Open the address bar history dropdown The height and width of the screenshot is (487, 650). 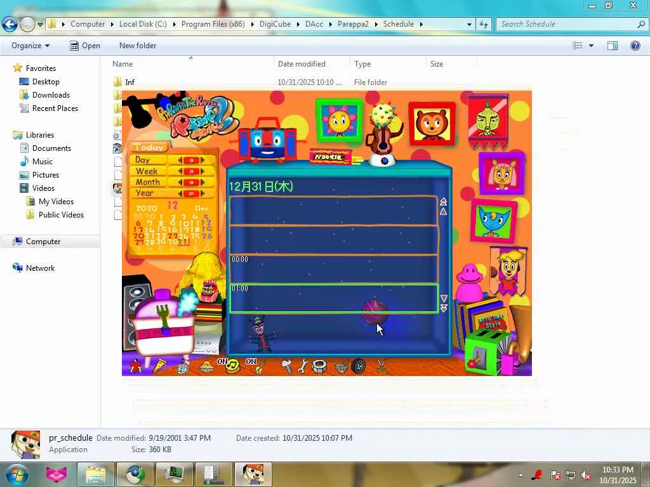[469, 24]
